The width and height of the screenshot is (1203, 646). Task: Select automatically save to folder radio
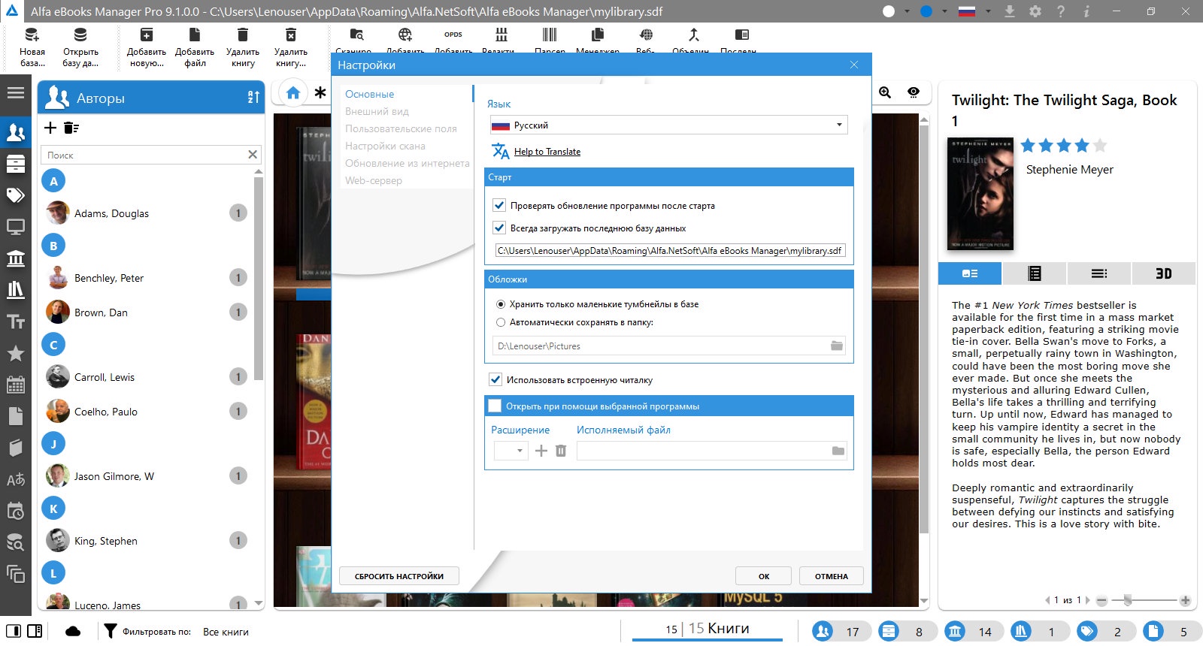coord(501,322)
